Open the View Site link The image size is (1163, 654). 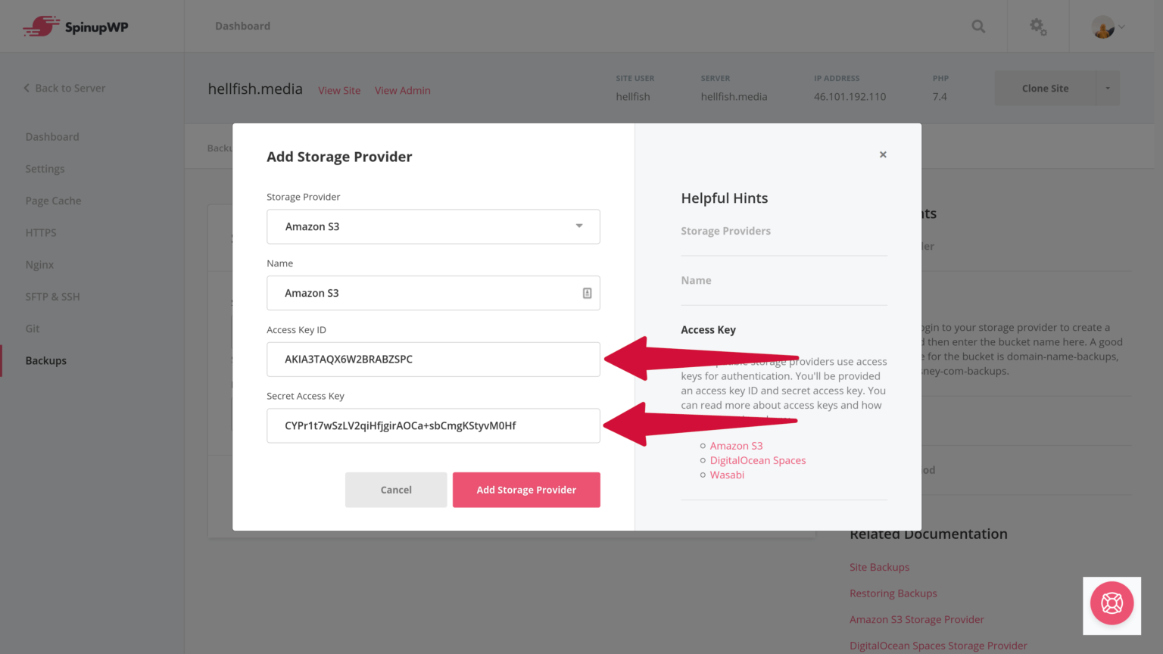(338, 90)
